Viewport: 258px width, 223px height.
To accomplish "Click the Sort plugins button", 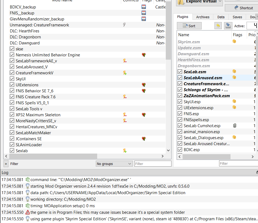I will [189, 26].
